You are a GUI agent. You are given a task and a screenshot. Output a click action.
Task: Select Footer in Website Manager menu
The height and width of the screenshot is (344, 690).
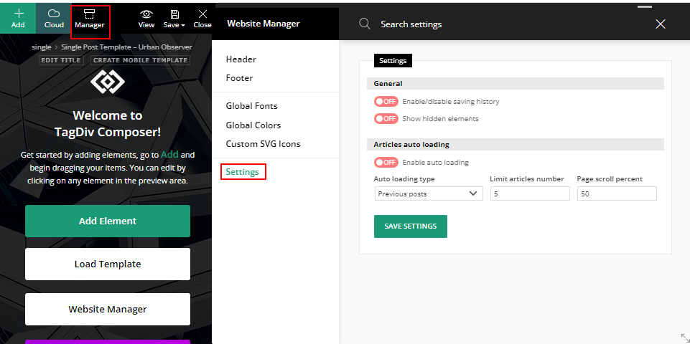(x=239, y=78)
